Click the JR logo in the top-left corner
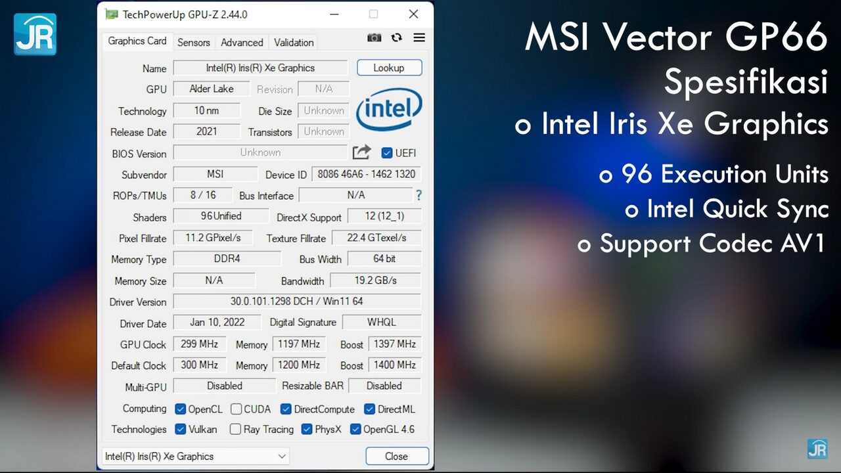The height and width of the screenshot is (473, 841). tap(34, 35)
